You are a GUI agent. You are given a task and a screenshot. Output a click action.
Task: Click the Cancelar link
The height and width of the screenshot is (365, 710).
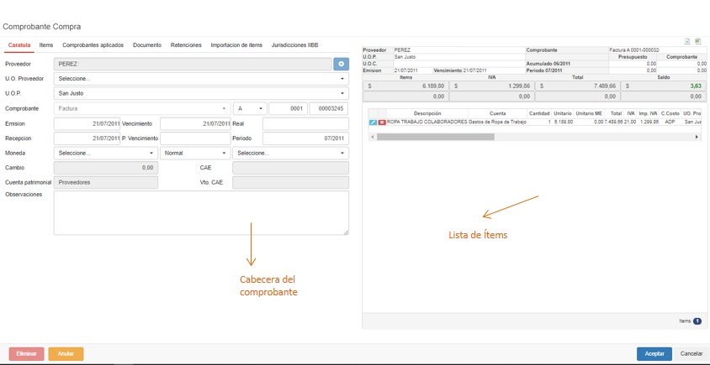(x=691, y=354)
